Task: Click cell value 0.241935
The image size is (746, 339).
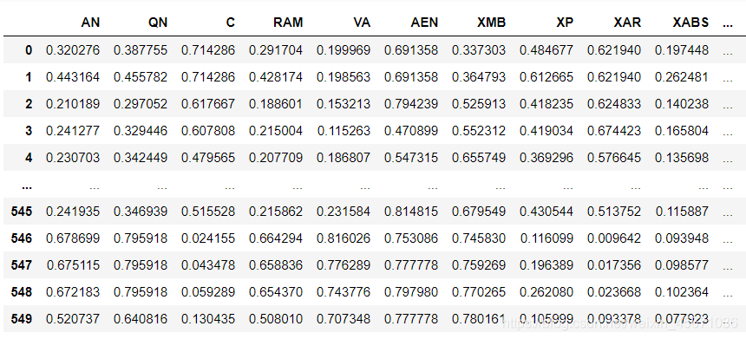Action: tap(73, 211)
